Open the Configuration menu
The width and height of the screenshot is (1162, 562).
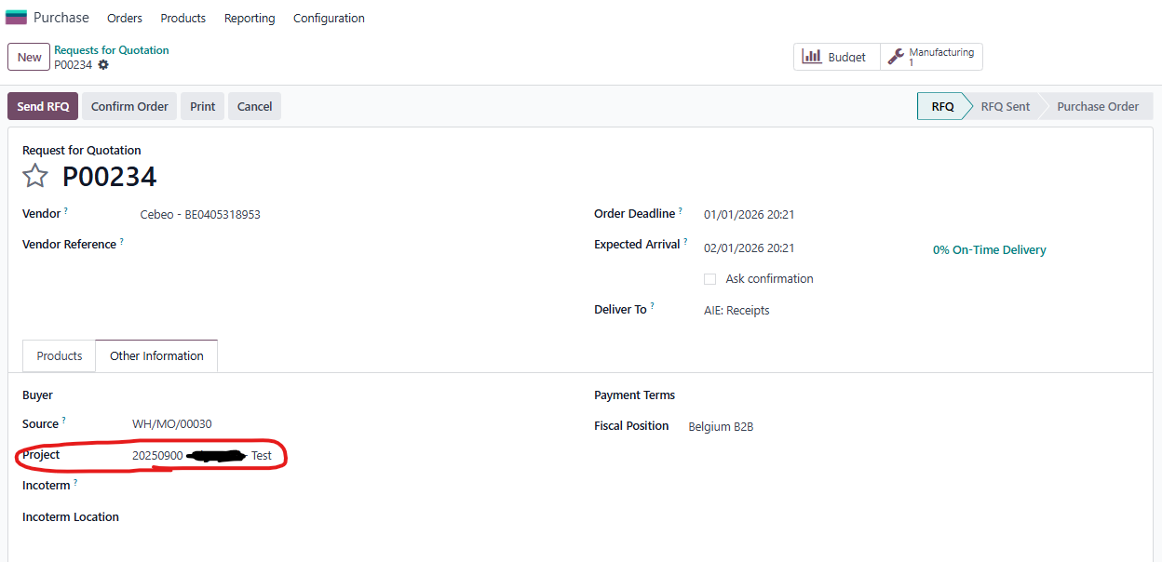tap(329, 18)
